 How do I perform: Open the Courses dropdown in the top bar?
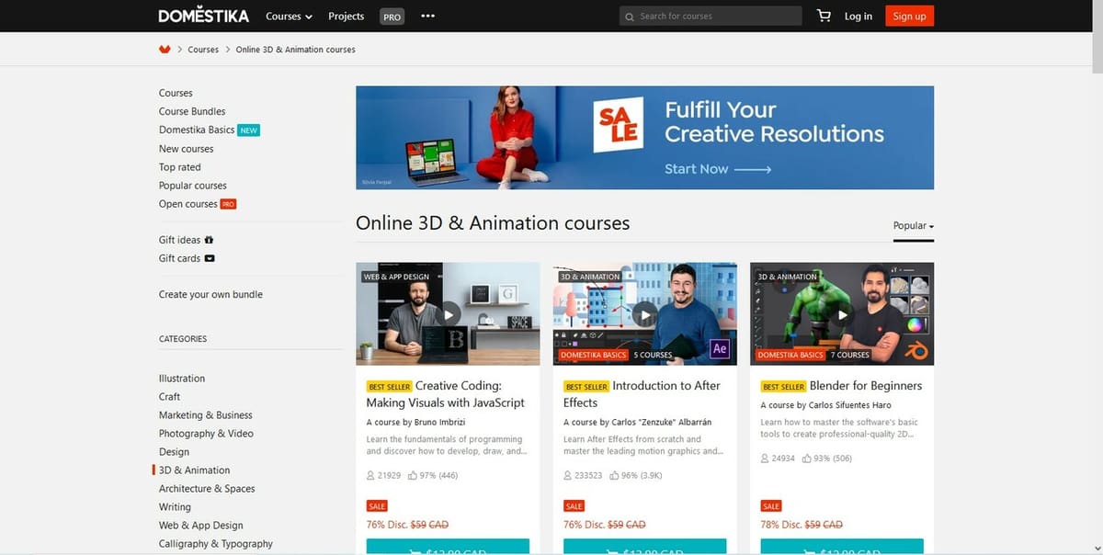point(289,17)
